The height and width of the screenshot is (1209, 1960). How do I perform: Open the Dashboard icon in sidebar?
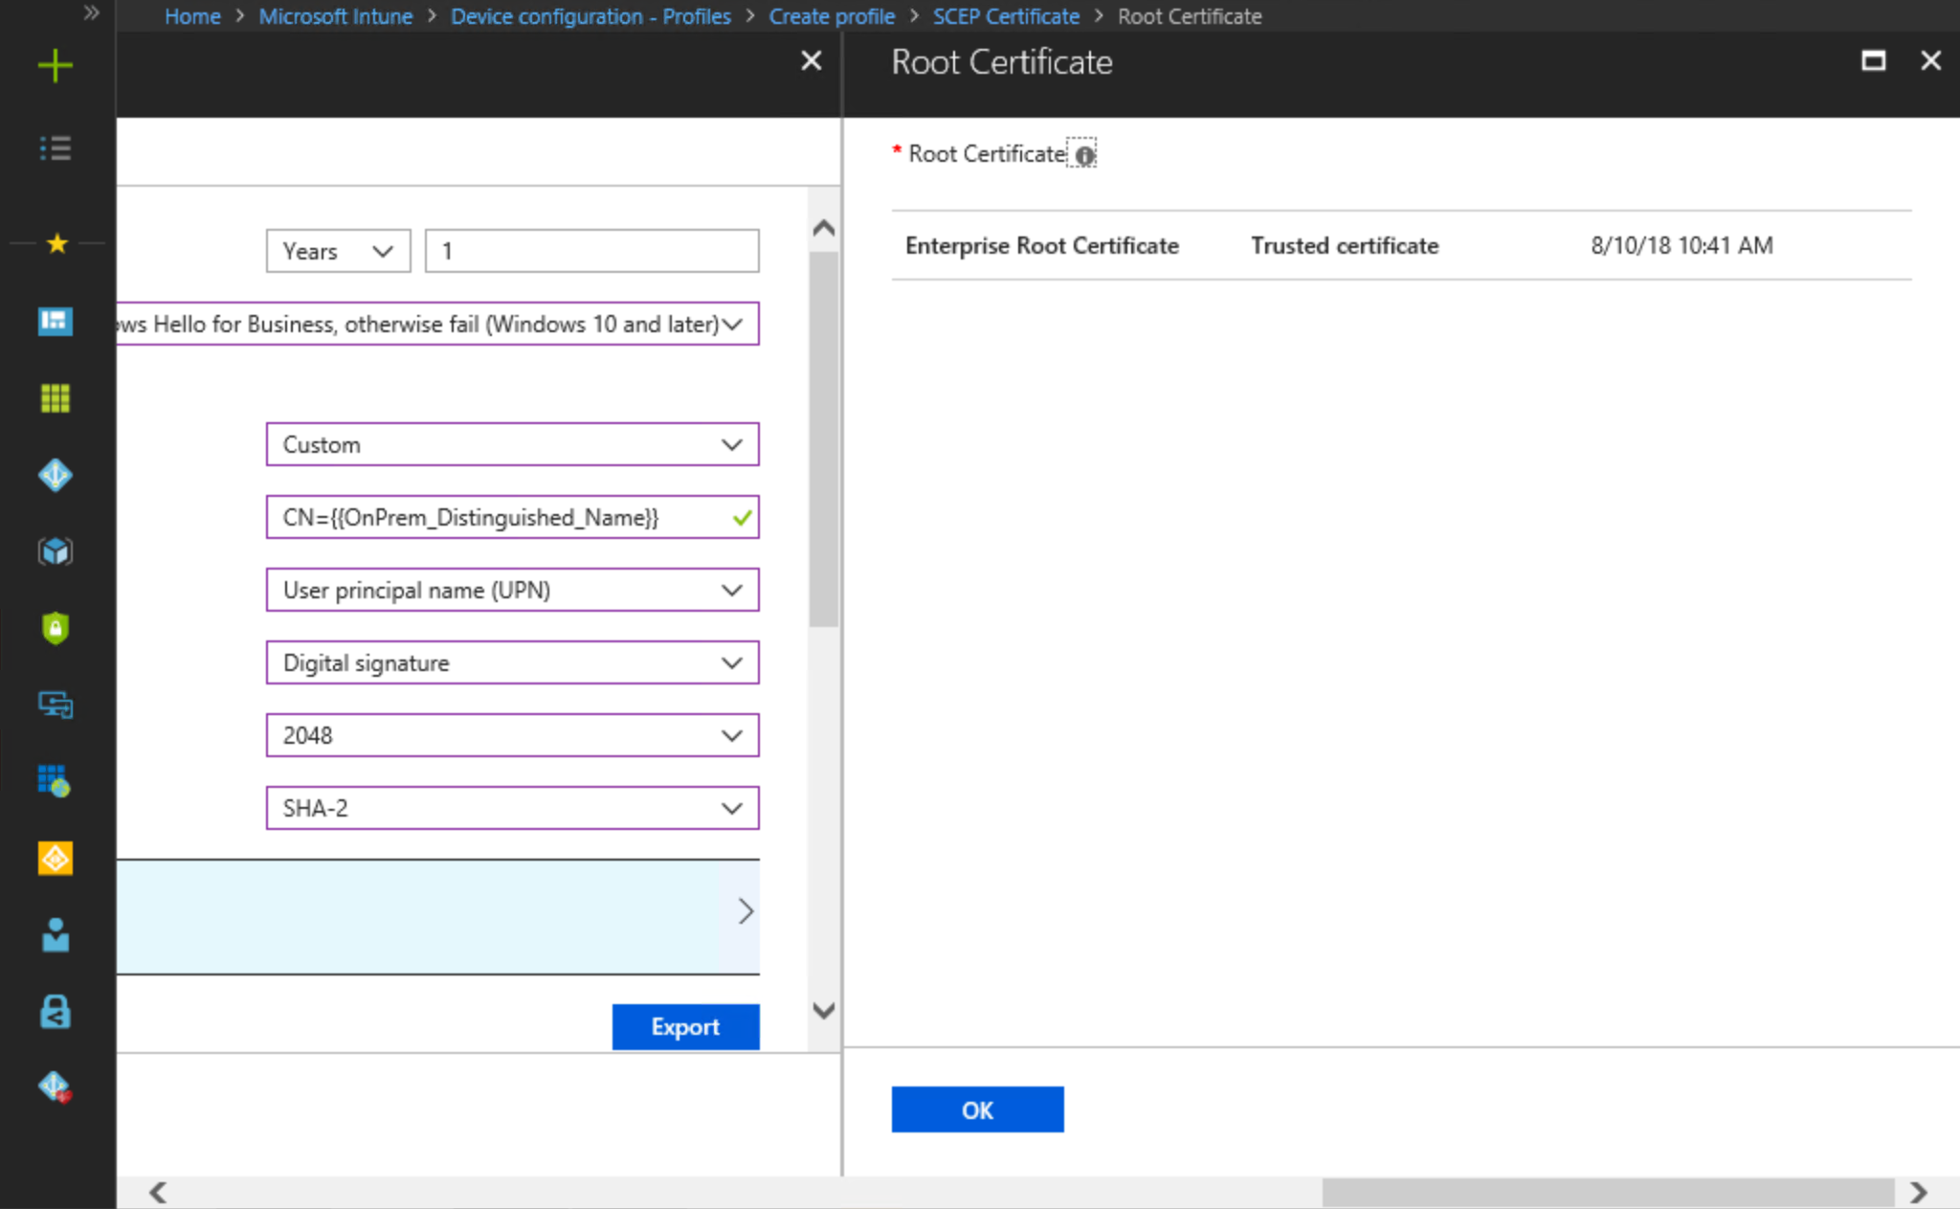[56, 322]
